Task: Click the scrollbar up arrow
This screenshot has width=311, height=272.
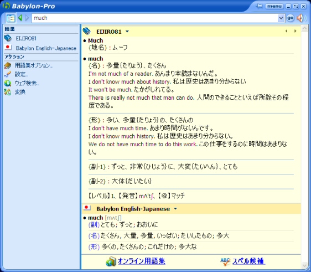Action: pyautogui.click(x=304, y=29)
